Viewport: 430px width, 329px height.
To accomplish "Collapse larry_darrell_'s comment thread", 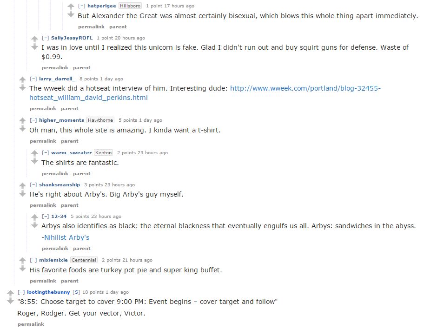I will (x=33, y=79).
